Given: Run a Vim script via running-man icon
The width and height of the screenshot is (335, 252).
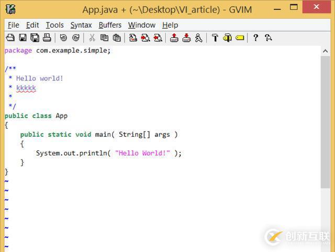Looking at the screenshot, I should click(x=199, y=38).
